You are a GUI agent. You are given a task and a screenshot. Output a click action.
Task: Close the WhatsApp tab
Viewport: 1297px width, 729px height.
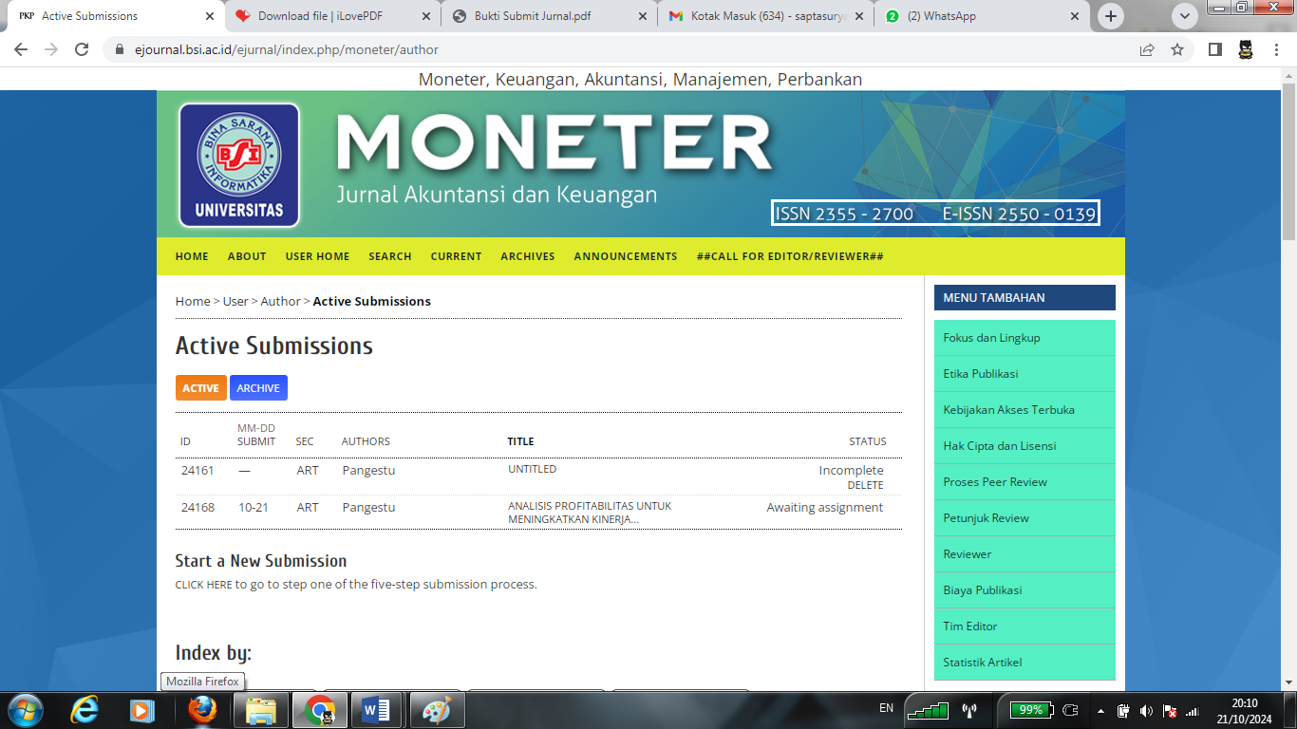pyautogui.click(x=1075, y=16)
